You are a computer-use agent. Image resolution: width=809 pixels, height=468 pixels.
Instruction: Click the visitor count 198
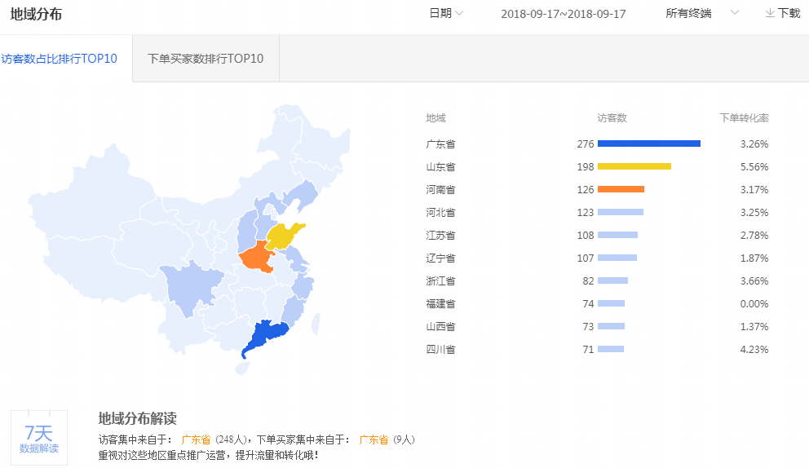(x=585, y=166)
